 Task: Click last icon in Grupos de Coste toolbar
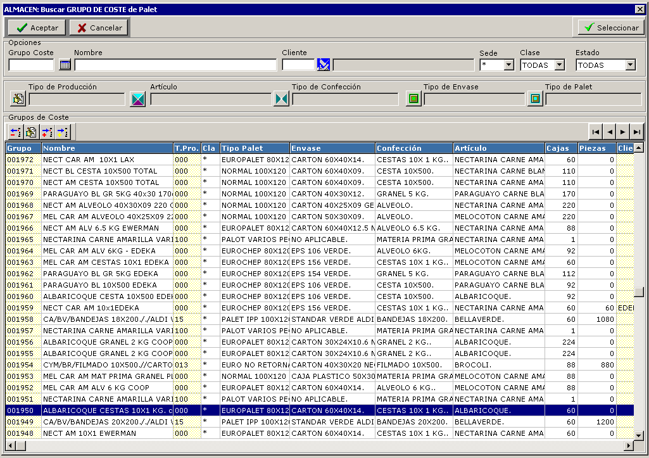pyautogui.click(x=62, y=132)
